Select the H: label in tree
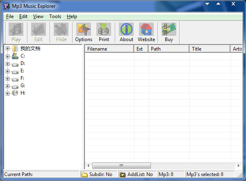This screenshot has width=246, height=181. (x=23, y=93)
